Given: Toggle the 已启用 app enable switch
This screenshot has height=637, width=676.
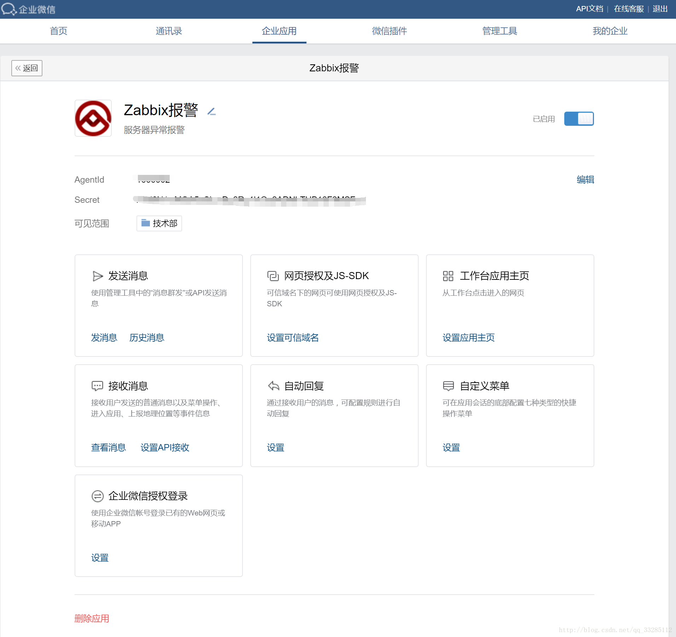Looking at the screenshot, I should (x=579, y=119).
